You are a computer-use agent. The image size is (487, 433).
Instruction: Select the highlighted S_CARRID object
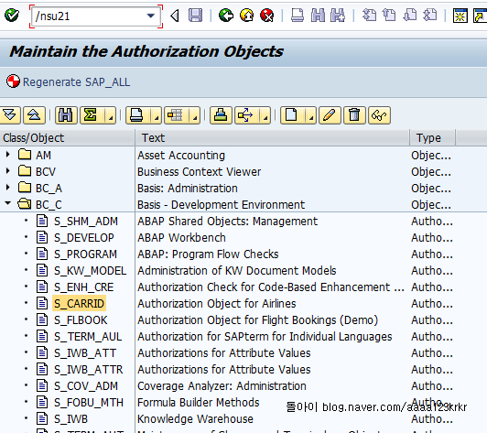coord(79,304)
